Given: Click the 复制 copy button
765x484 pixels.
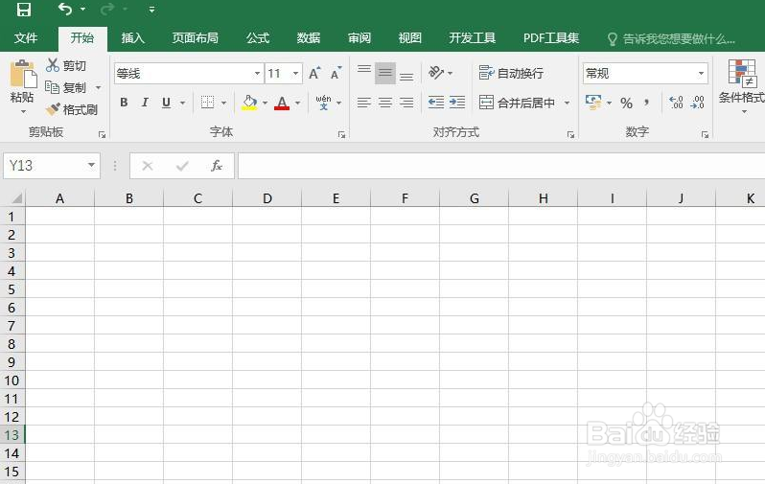Looking at the screenshot, I should pos(66,87).
